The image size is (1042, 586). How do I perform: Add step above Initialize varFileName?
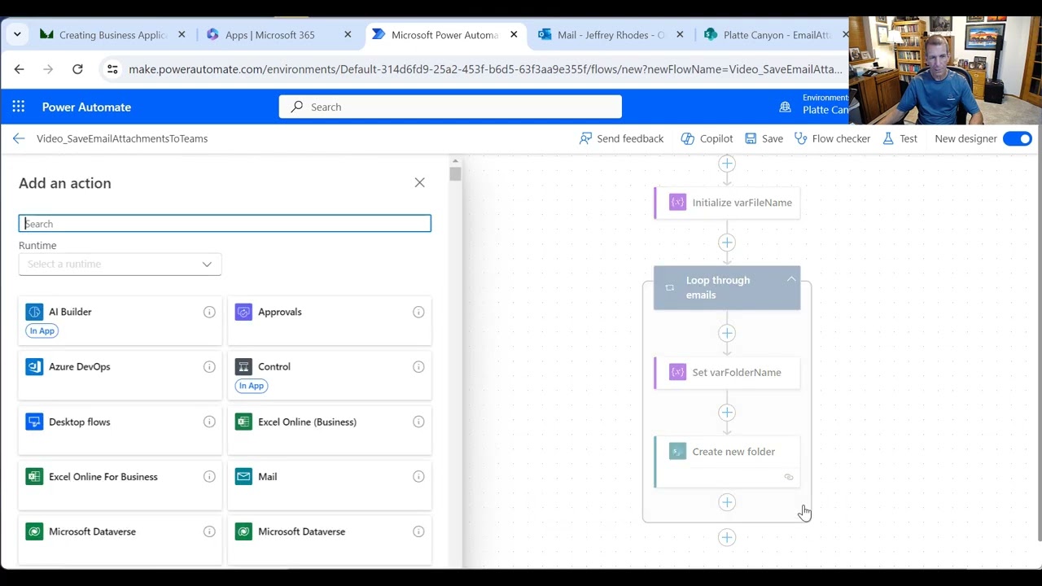tap(727, 164)
